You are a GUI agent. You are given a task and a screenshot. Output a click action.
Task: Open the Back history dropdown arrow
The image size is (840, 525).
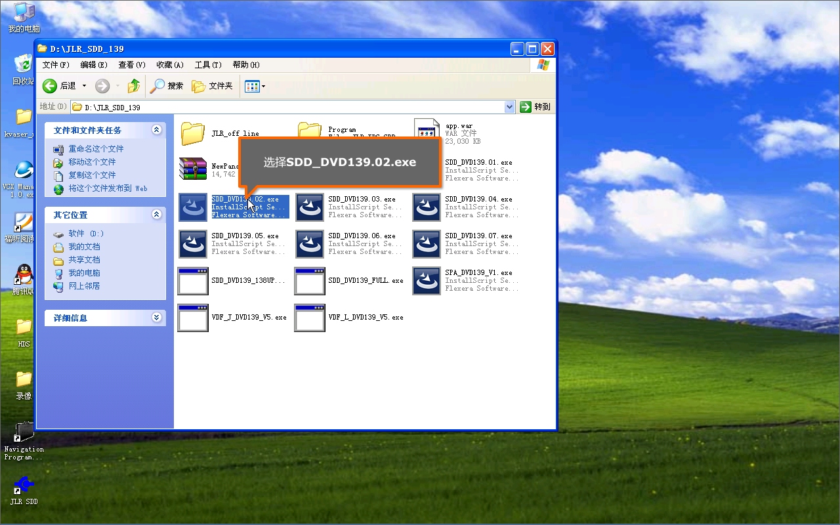click(x=84, y=86)
